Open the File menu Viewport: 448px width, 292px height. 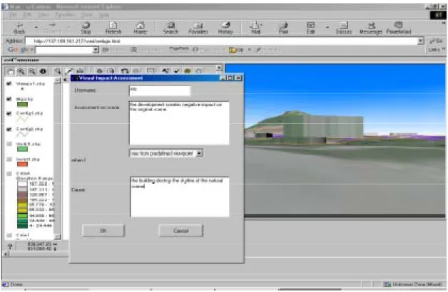tap(14, 15)
